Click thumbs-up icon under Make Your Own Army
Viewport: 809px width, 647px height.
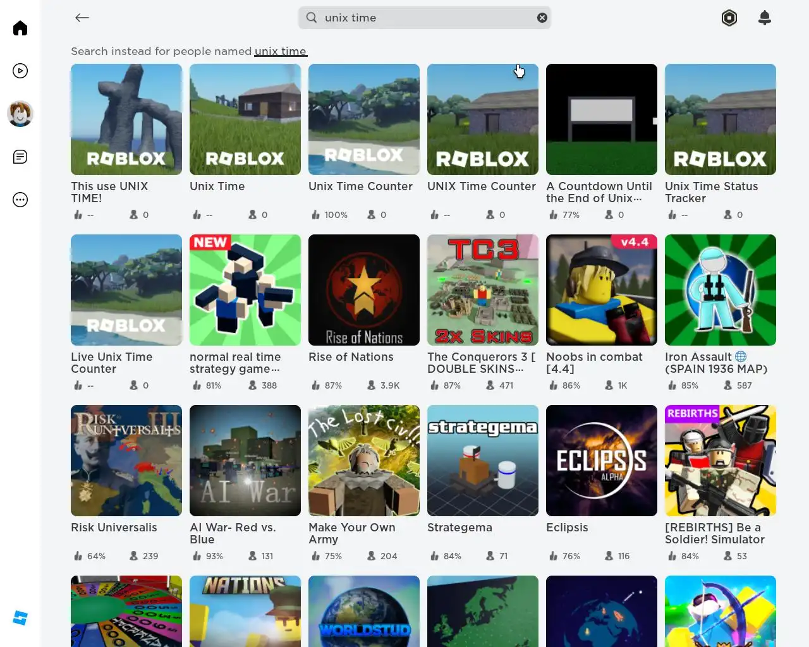[315, 556]
